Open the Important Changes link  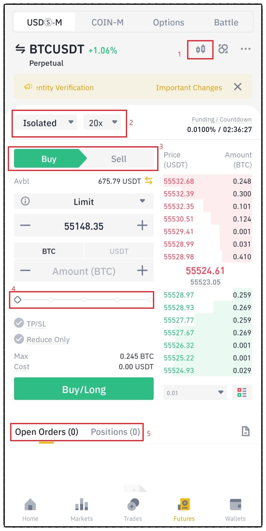(189, 87)
